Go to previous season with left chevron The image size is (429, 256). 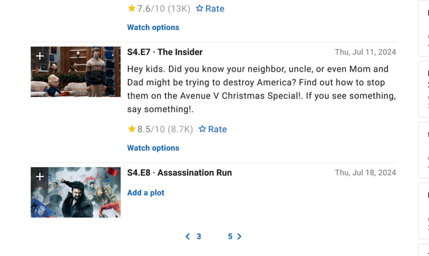(188, 236)
